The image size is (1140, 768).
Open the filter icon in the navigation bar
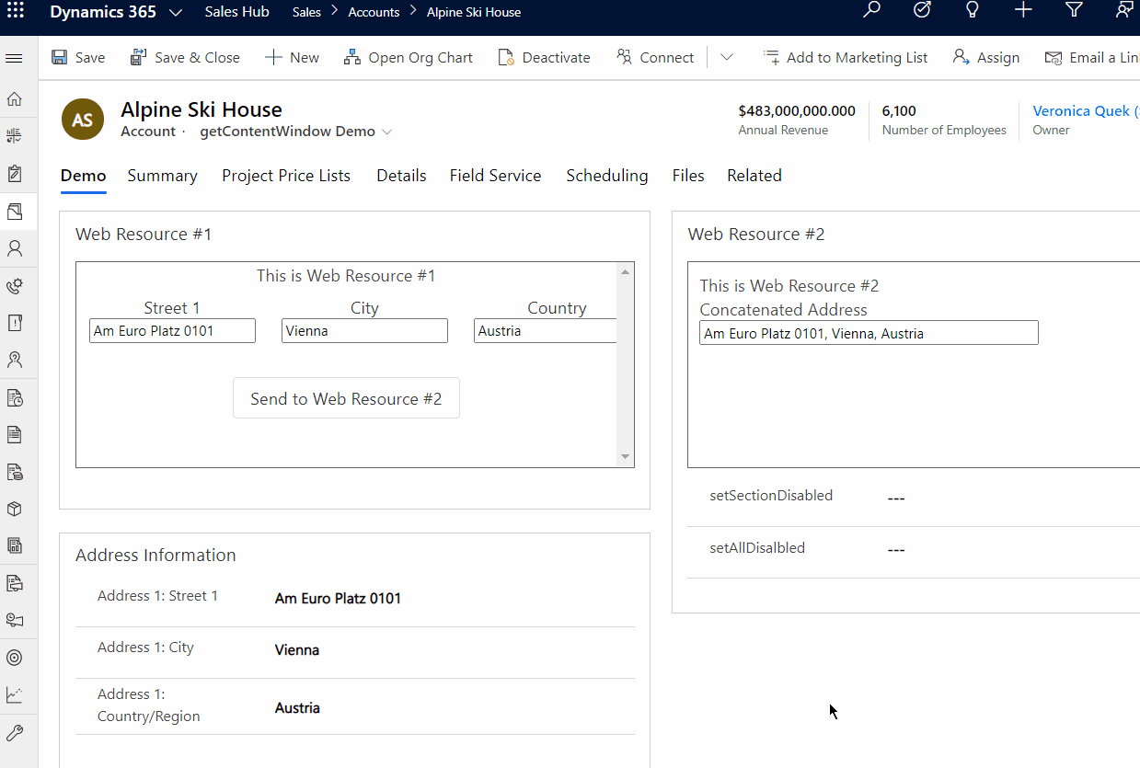pyautogui.click(x=1073, y=11)
